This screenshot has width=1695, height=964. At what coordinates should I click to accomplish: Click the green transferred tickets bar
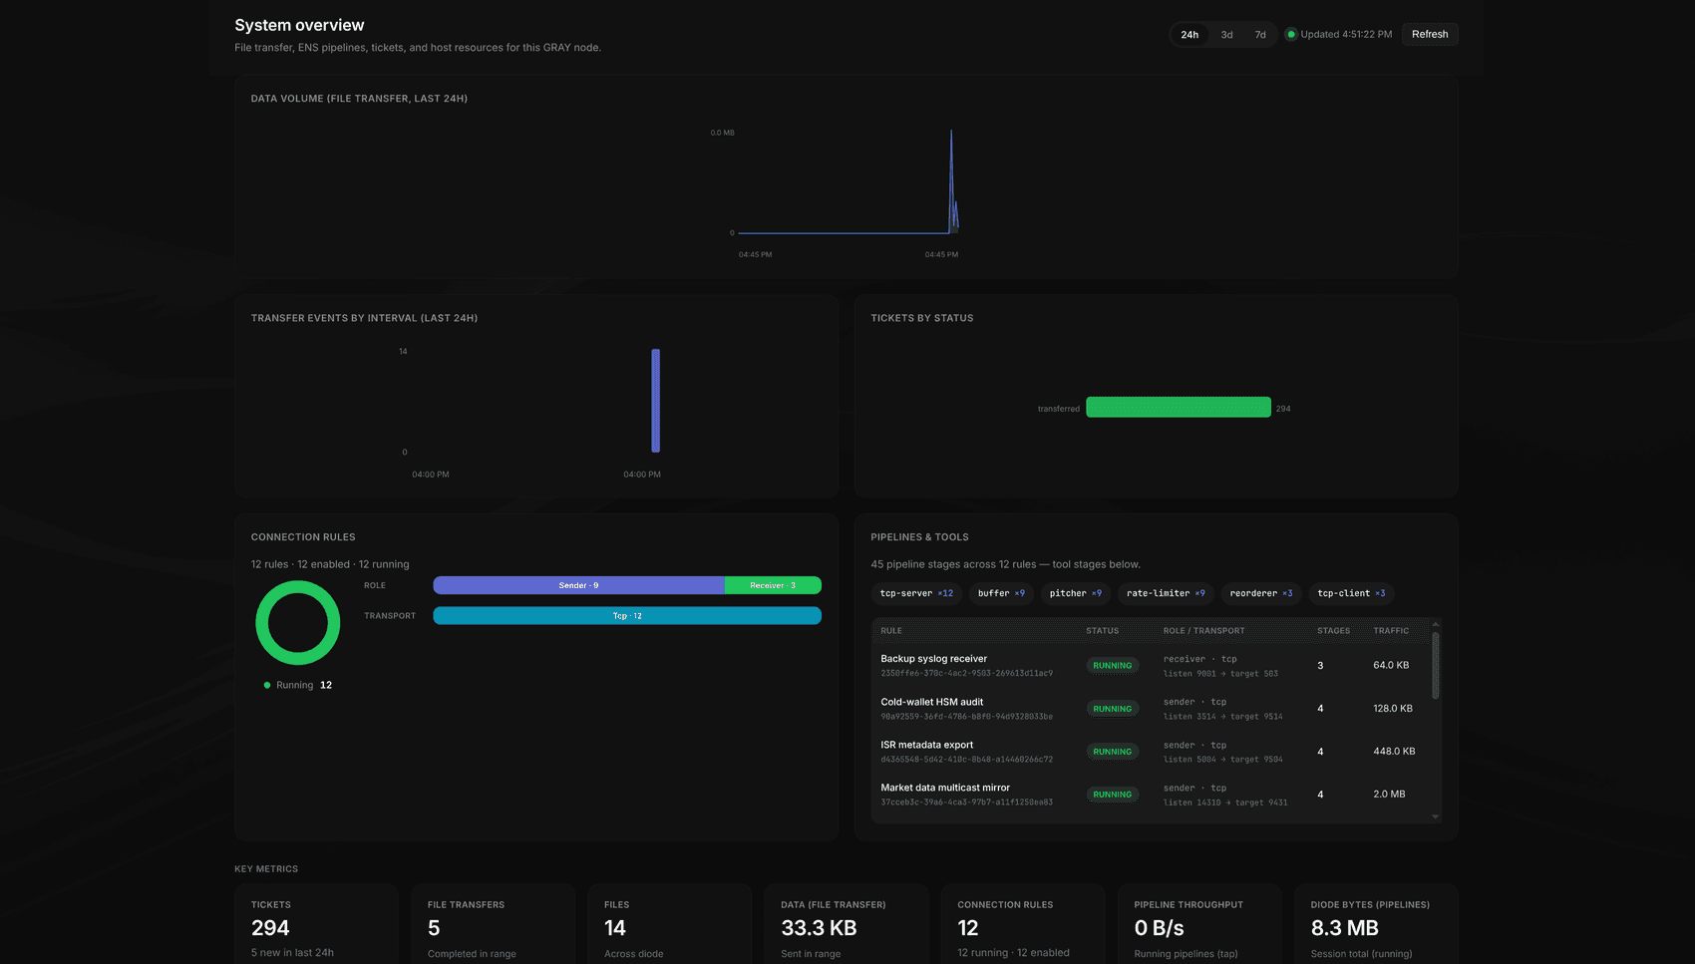1179,407
